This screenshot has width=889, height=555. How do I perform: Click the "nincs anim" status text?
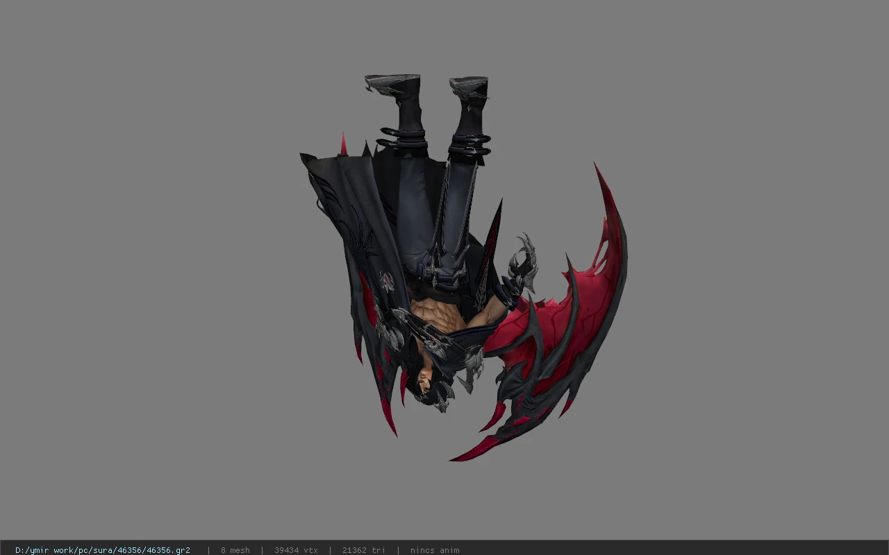click(x=435, y=550)
